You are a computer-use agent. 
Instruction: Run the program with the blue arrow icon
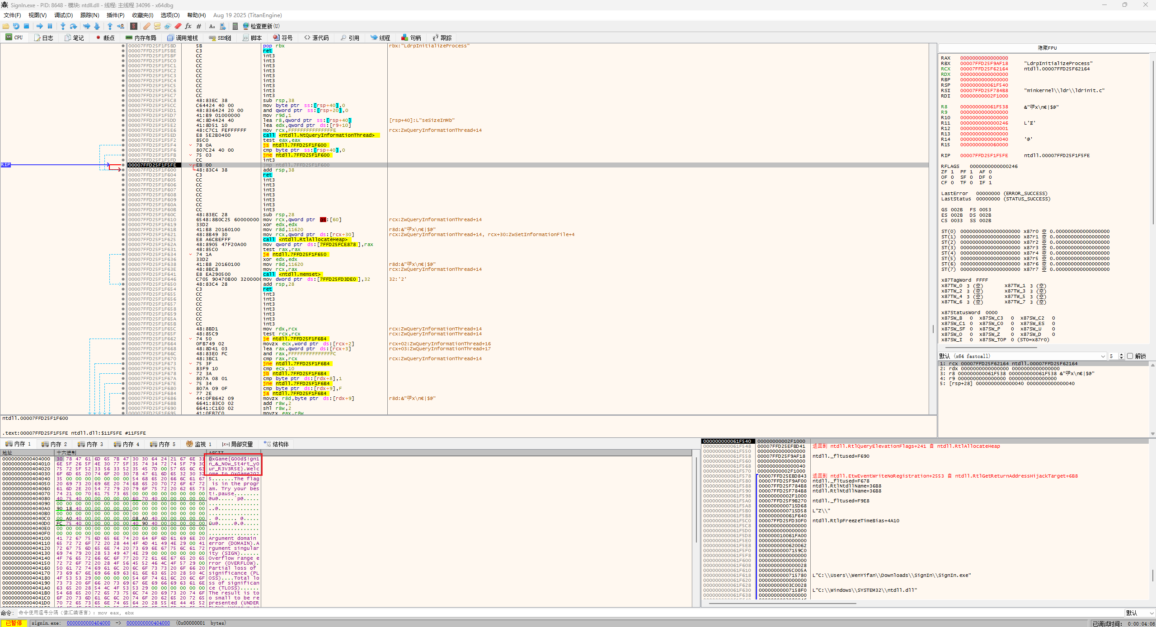pyautogui.click(x=39, y=26)
